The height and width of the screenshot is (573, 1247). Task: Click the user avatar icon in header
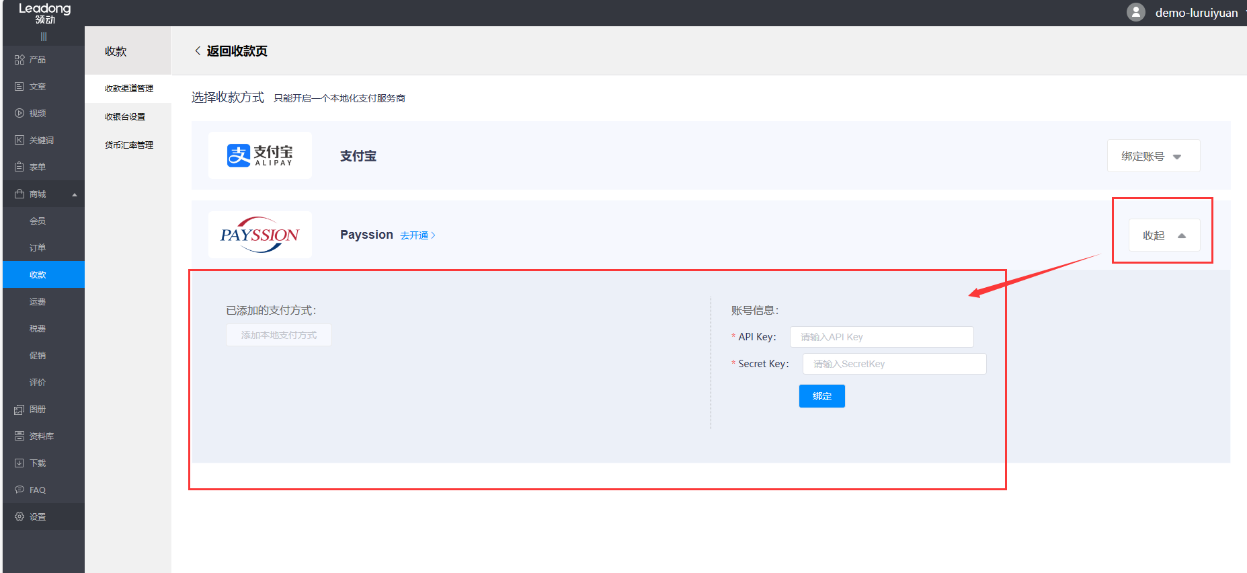(x=1135, y=13)
